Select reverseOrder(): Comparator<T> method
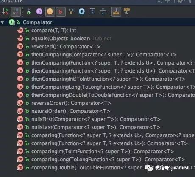This screenshot has width=195, height=177. click(71, 103)
